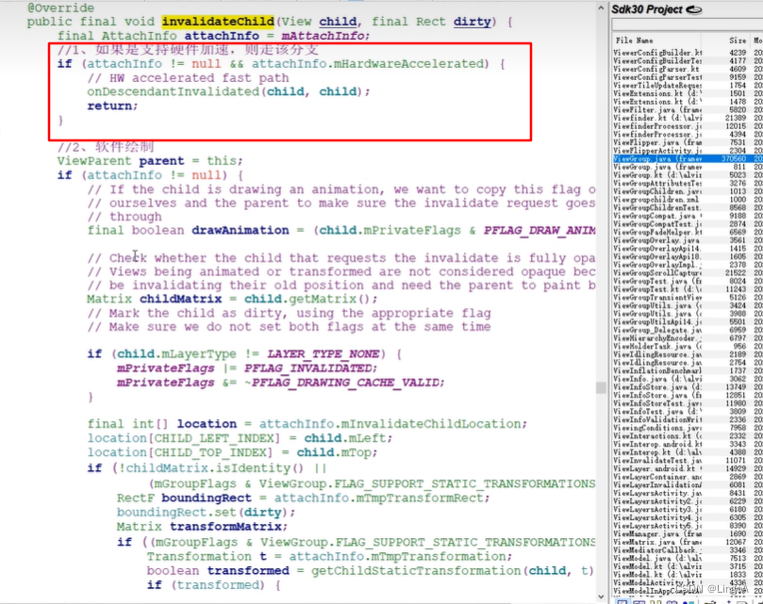Open ViewGroupFadeHelper.kt in the list
Viewport: 763px width, 604px height.
coord(688,233)
